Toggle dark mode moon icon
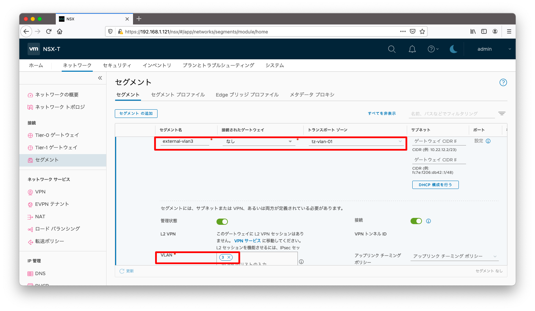 (x=454, y=49)
